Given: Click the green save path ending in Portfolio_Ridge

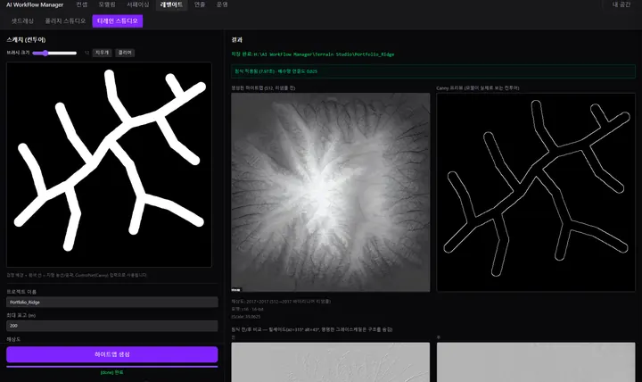Looking at the screenshot, I should [x=312, y=54].
